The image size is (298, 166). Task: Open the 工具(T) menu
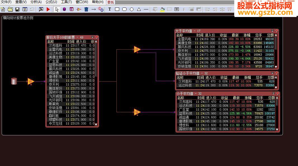(66, 2)
